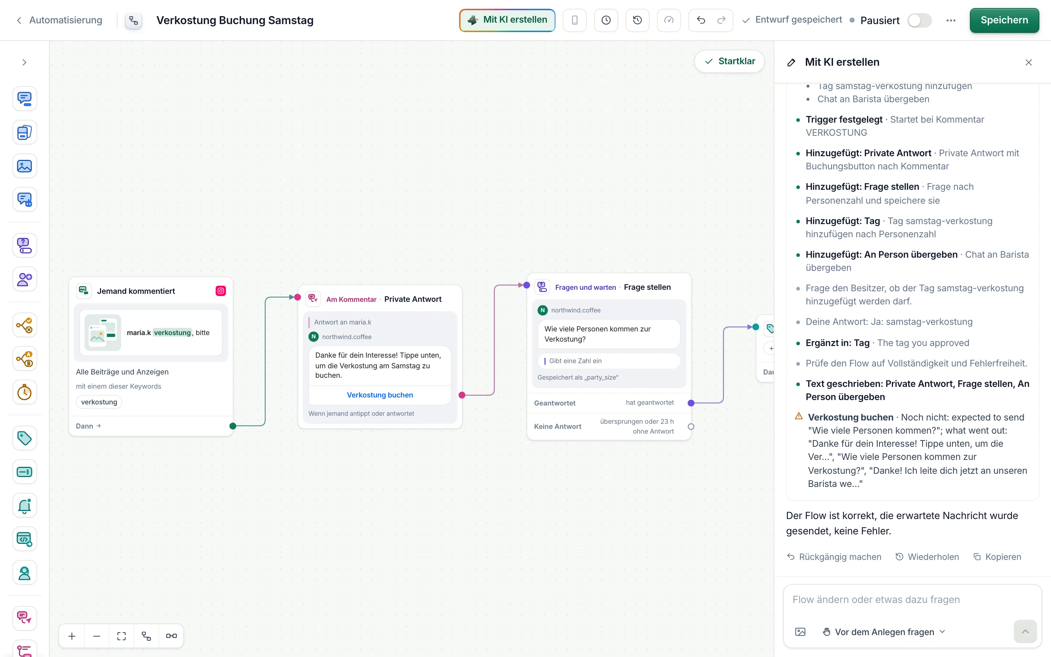
Task: Click the 'Mit KI erstellen' button
Action: click(x=507, y=20)
